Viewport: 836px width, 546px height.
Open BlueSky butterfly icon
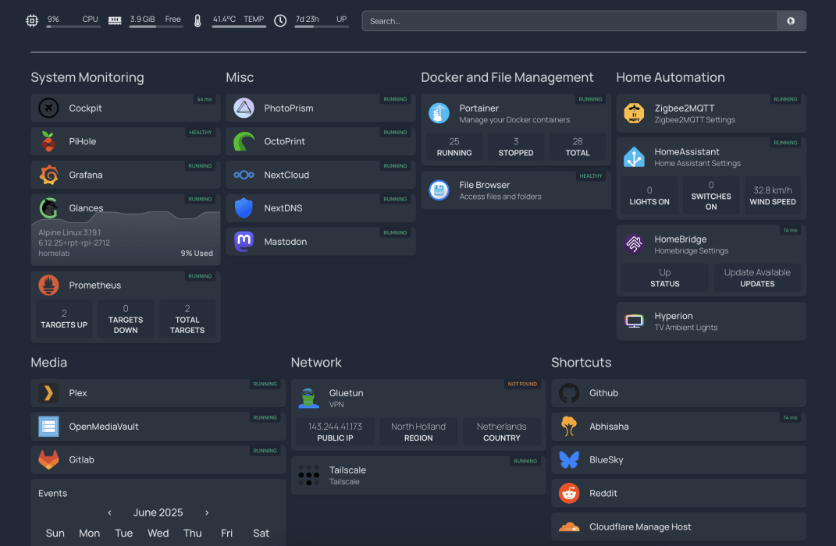click(569, 459)
